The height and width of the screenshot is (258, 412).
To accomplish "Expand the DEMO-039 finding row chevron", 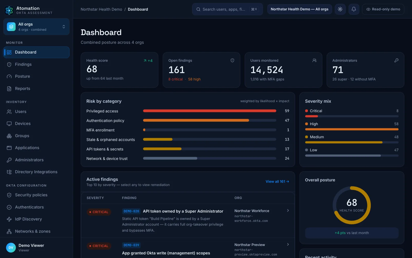I will click(x=288, y=244).
